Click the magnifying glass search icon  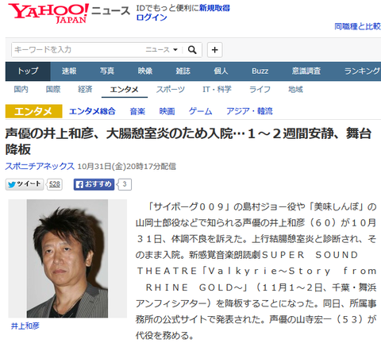(192, 50)
